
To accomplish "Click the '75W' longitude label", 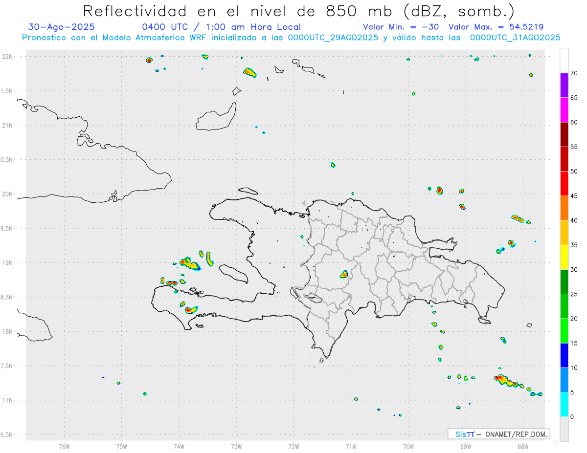I will click(x=121, y=446).
